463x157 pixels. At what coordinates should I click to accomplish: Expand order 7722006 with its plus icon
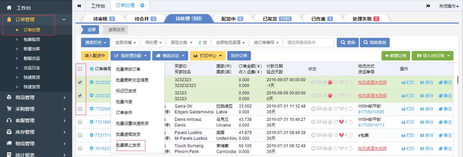pos(92,108)
